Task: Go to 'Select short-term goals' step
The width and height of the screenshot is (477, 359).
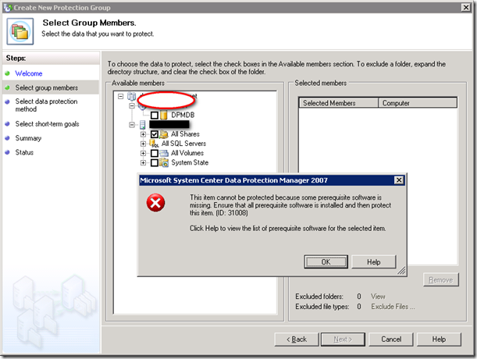Action: tap(47, 124)
